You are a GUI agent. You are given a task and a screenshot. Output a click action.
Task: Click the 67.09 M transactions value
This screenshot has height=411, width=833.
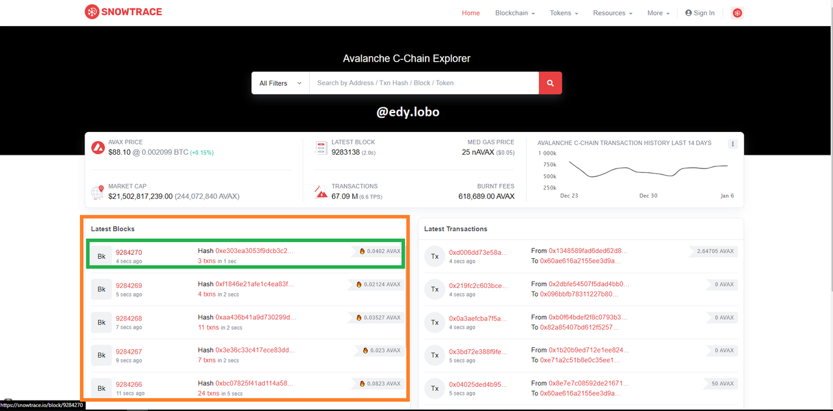(344, 196)
